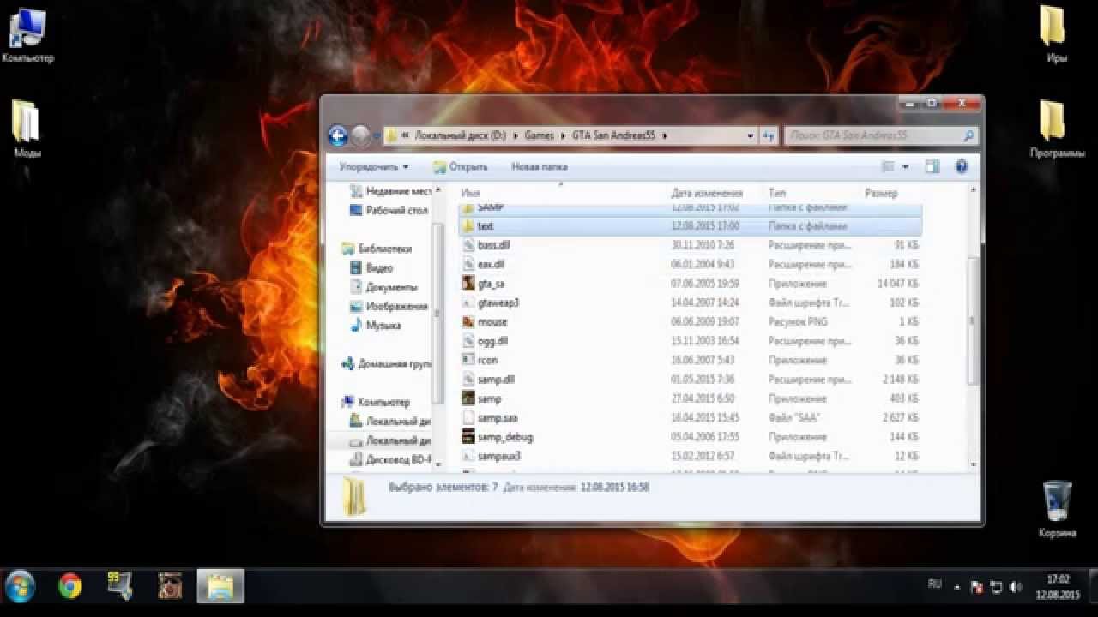Toggle the preview pane icon
Screen dimensions: 1098x617
(x=932, y=167)
